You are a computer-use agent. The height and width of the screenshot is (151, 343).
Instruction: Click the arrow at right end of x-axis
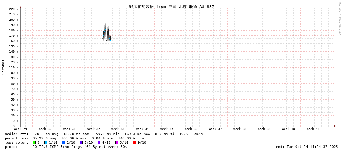(335, 126)
